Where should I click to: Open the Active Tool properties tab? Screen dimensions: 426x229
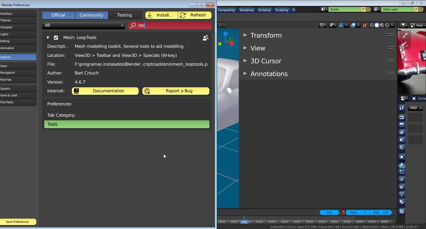click(401, 108)
